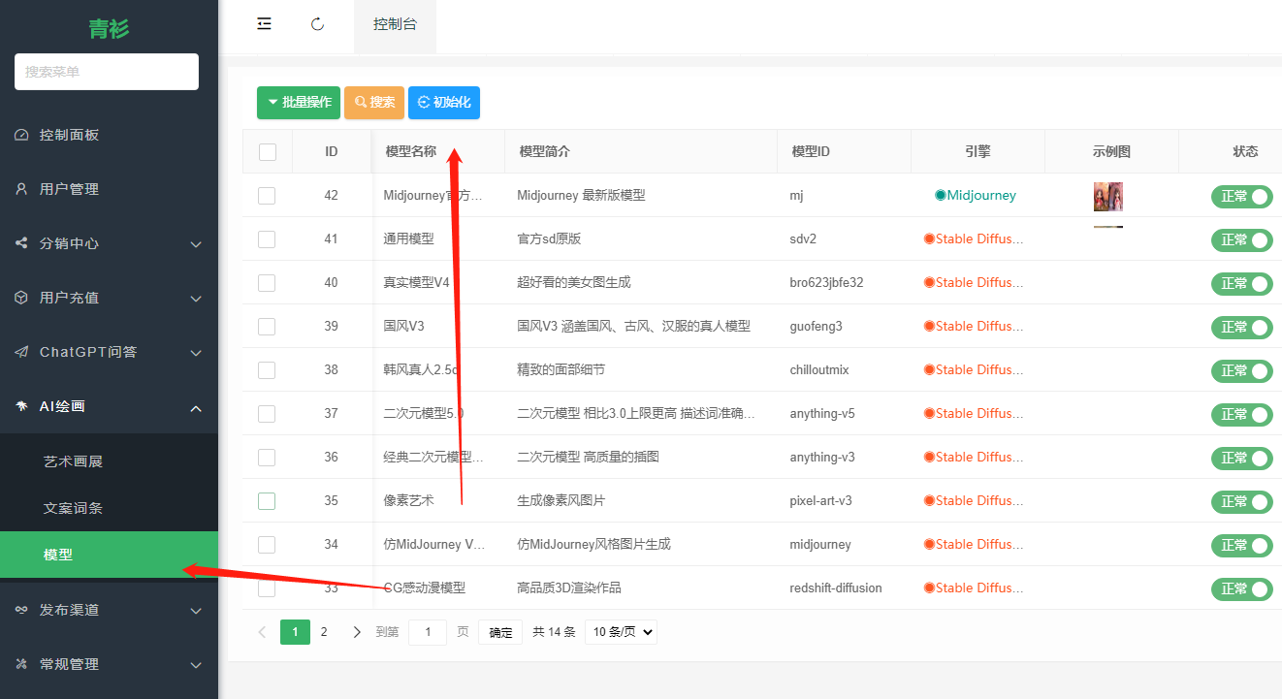Open the 批量操作 dropdown button
The height and width of the screenshot is (699, 1282).
pyautogui.click(x=299, y=103)
